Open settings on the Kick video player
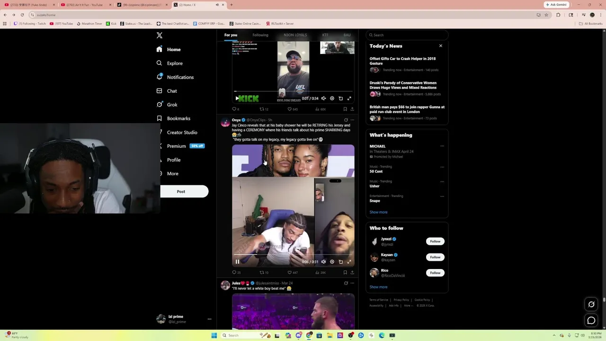The image size is (606, 341). [x=332, y=99]
